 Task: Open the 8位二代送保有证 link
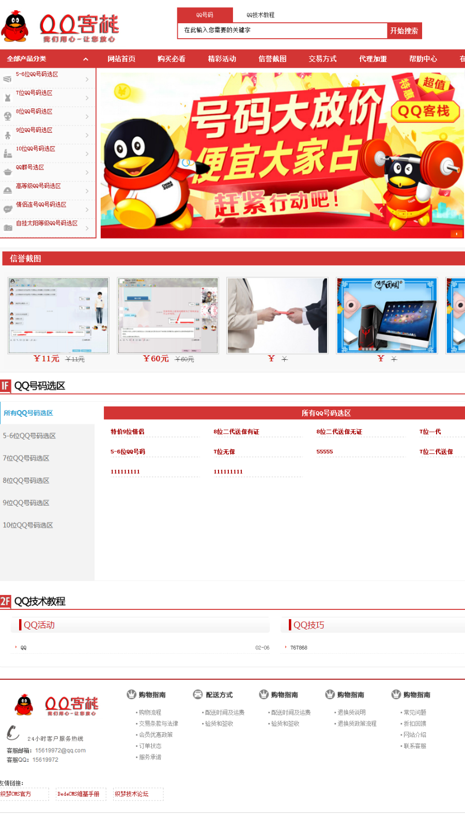[x=237, y=432]
